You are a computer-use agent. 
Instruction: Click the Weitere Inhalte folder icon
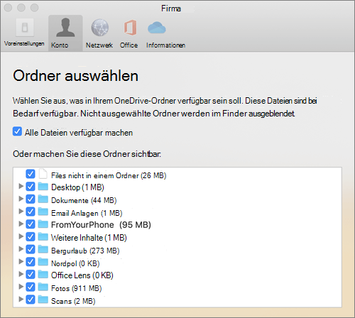43,236
